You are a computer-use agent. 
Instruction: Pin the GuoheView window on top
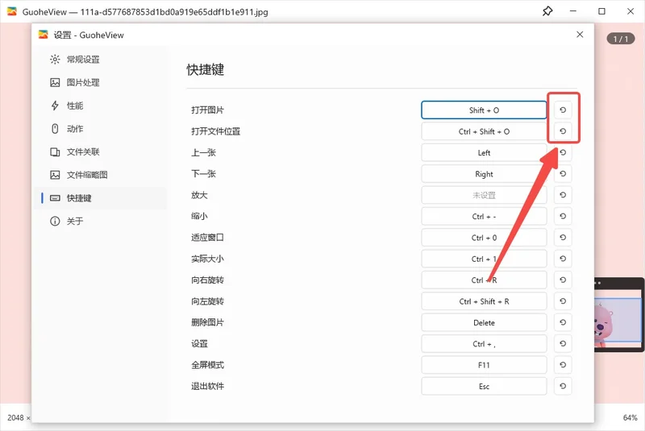[x=547, y=11]
